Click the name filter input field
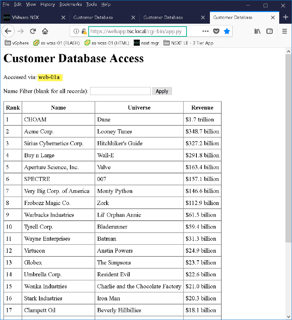Screen dimensions: 292x320 tap(120, 91)
